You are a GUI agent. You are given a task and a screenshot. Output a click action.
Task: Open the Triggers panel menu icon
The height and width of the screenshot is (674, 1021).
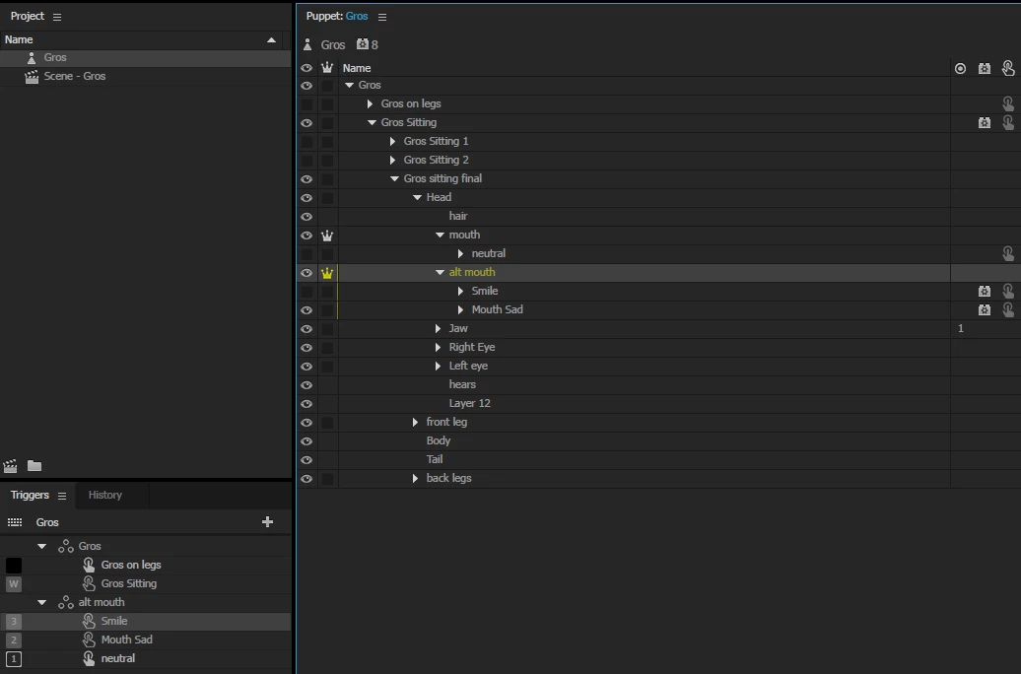[62, 496]
